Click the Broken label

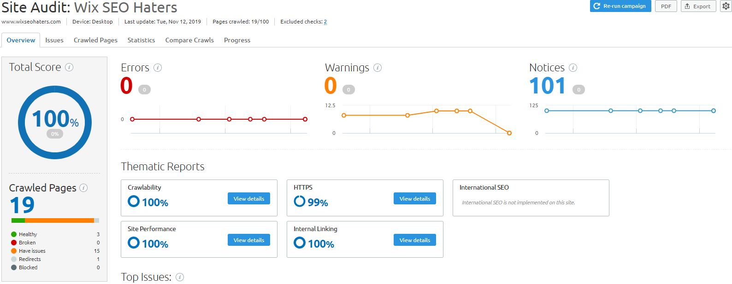[x=27, y=243]
